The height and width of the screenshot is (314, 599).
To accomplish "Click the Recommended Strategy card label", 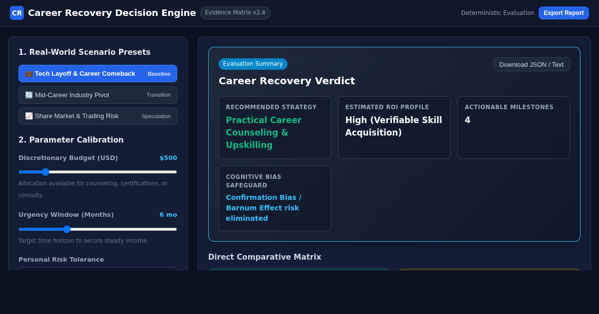I will point(271,107).
